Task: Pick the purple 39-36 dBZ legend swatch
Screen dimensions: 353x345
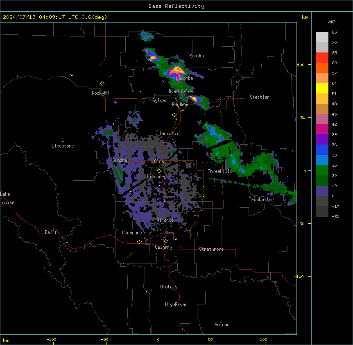Action: 322,140
